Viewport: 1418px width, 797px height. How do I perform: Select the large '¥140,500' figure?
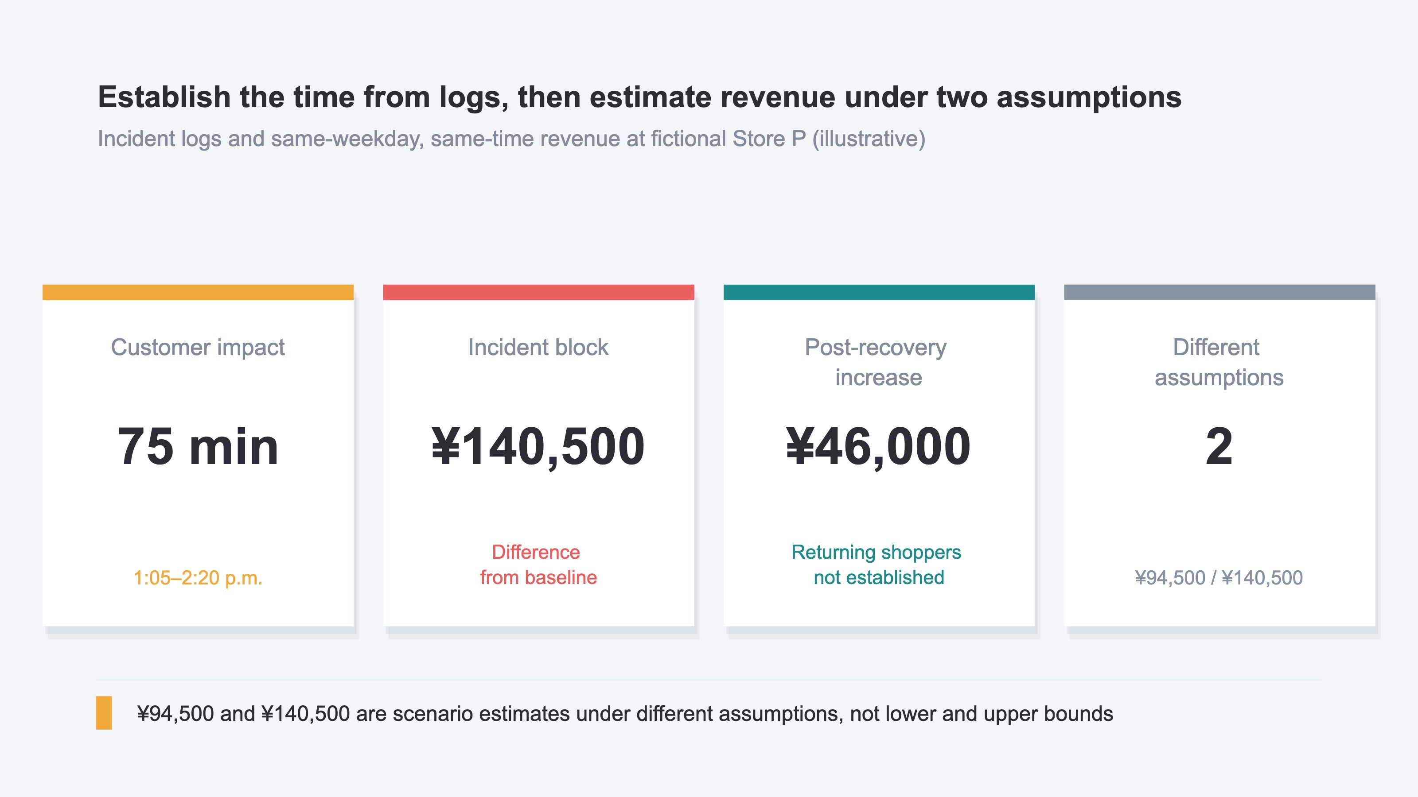pos(538,447)
